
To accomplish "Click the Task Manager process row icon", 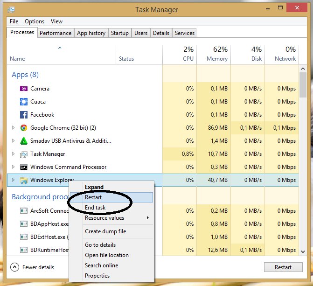I will coord(23,154).
